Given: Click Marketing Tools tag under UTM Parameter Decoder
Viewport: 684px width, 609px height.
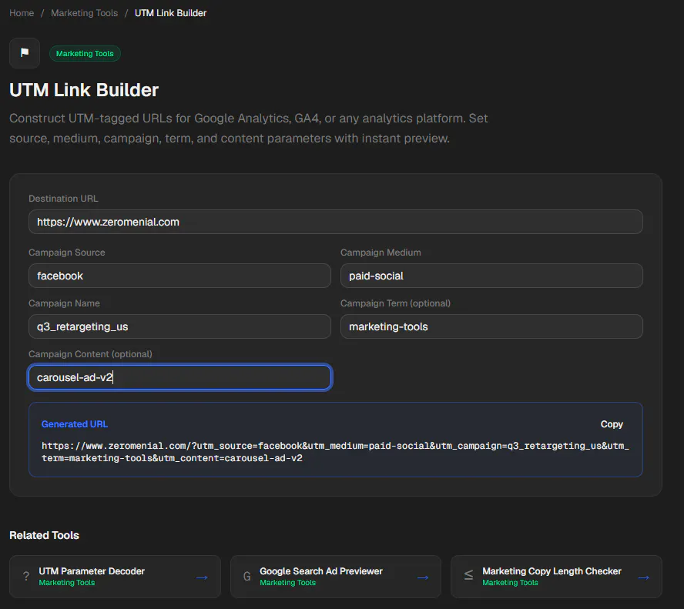Looking at the screenshot, I should tap(67, 583).
